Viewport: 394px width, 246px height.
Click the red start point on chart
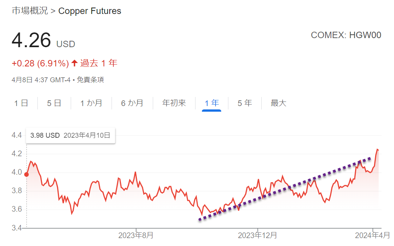click(x=26, y=174)
